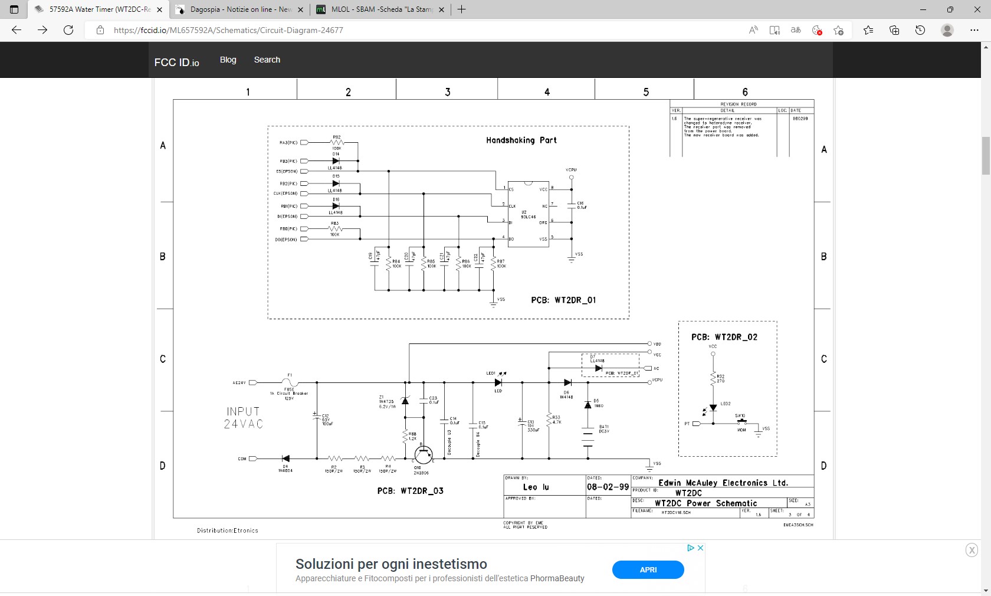Switch to the MLOL SBAM tab
991x596 pixels.
click(381, 9)
